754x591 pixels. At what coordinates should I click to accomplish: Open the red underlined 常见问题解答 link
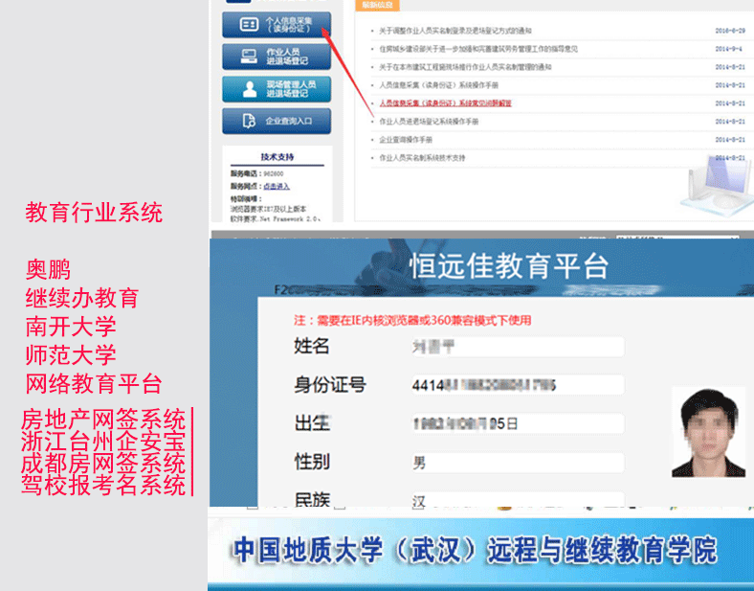(445, 103)
